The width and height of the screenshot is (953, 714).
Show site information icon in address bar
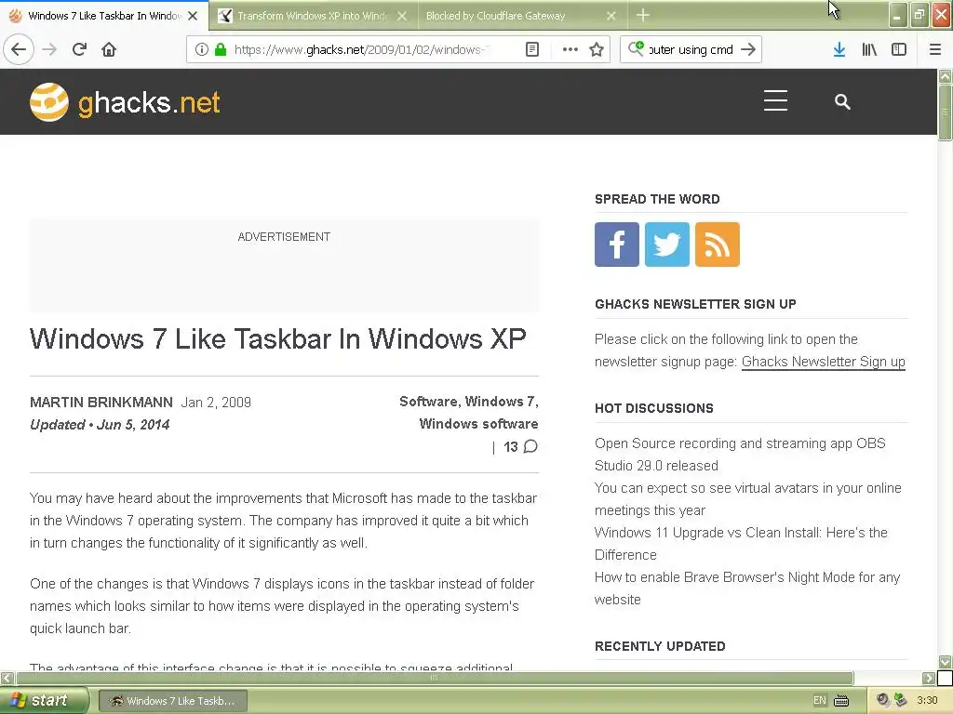(202, 49)
